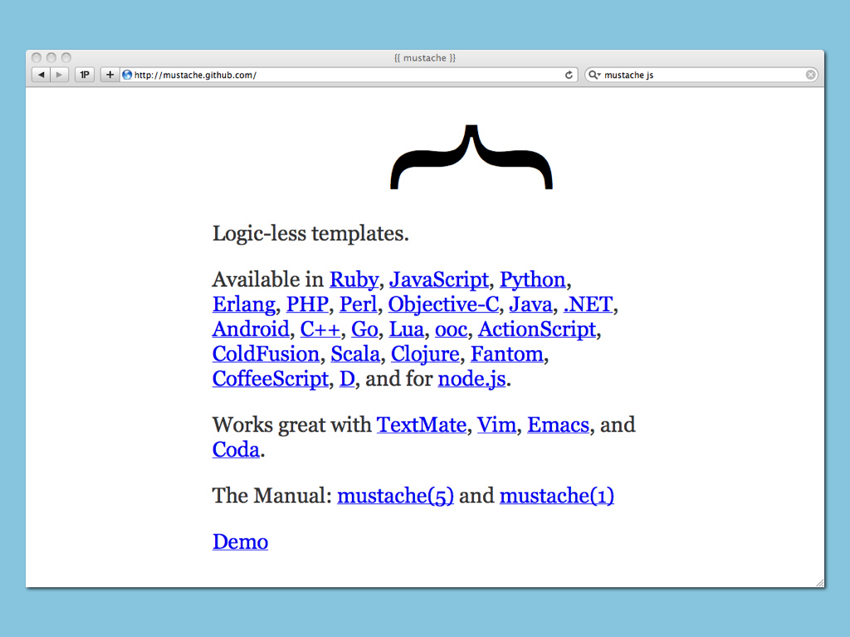Follow the ColdFusion link
Screen dimensions: 850x637
266,354
